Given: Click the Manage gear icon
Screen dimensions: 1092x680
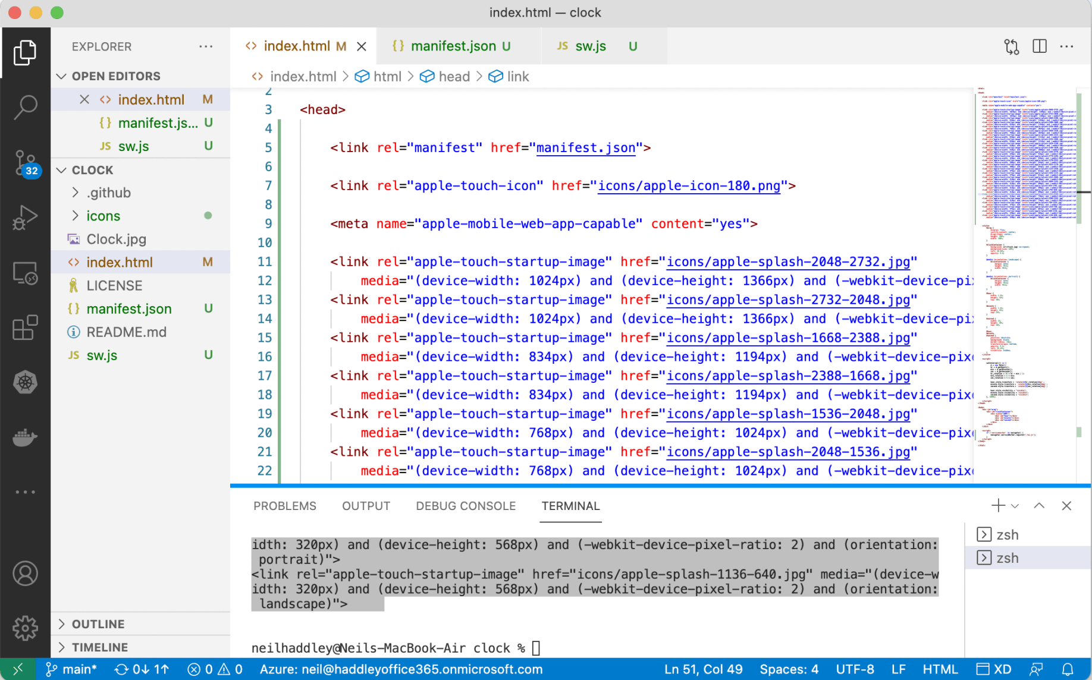Looking at the screenshot, I should [25, 628].
